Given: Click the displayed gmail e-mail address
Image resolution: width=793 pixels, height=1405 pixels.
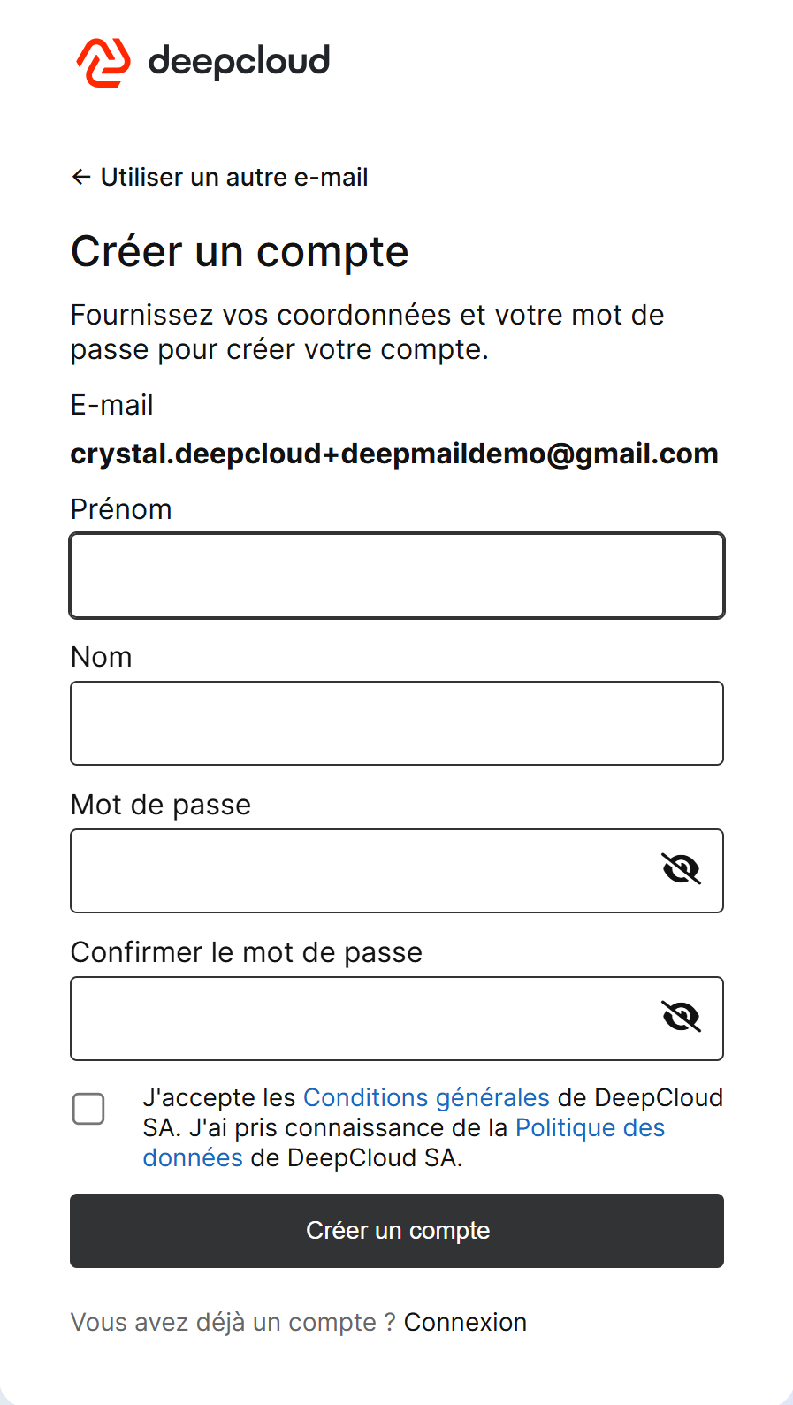Looking at the screenshot, I should tap(394, 454).
